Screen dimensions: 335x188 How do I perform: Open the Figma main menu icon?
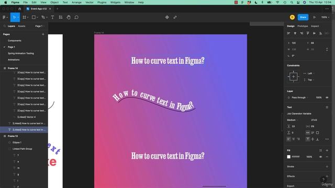click(x=4, y=17)
